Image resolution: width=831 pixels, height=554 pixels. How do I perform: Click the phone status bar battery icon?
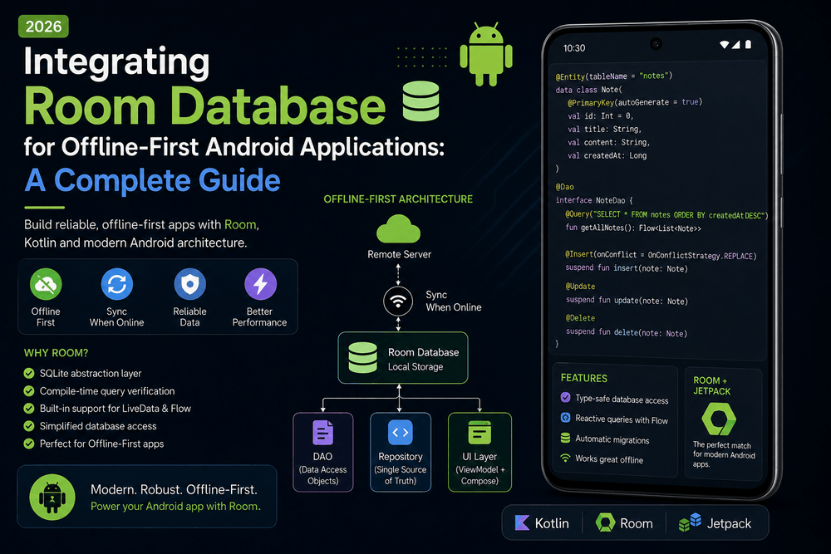749,45
